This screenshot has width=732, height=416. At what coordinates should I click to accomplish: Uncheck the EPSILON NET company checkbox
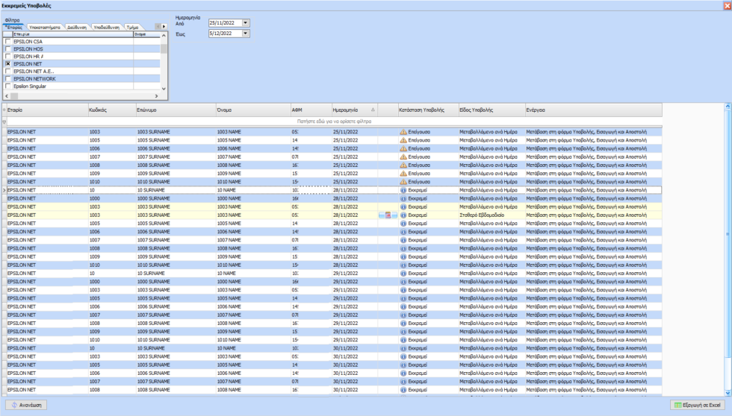(8, 64)
